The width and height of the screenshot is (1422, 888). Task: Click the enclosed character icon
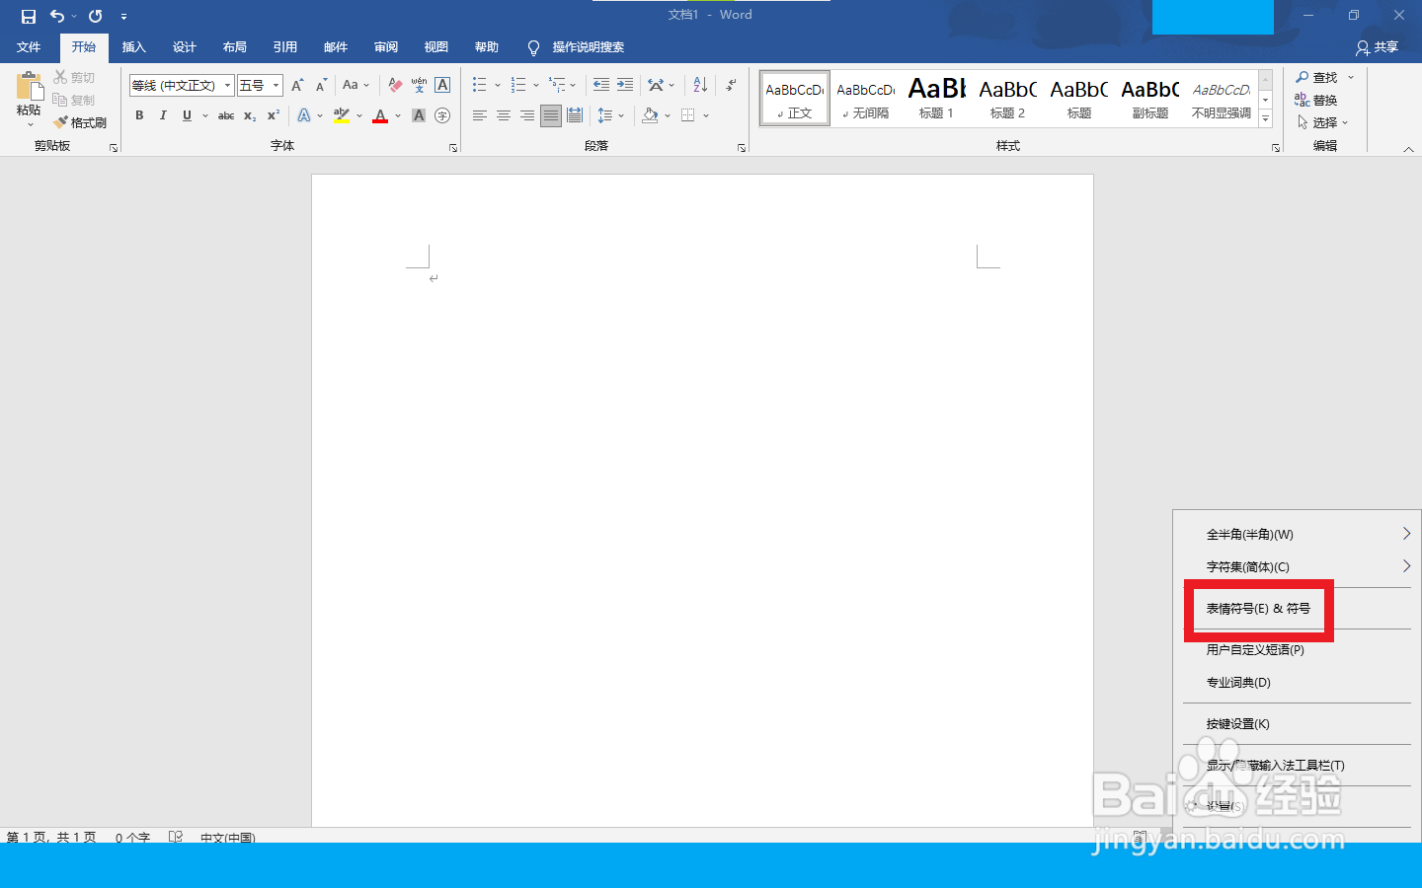[442, 115]
